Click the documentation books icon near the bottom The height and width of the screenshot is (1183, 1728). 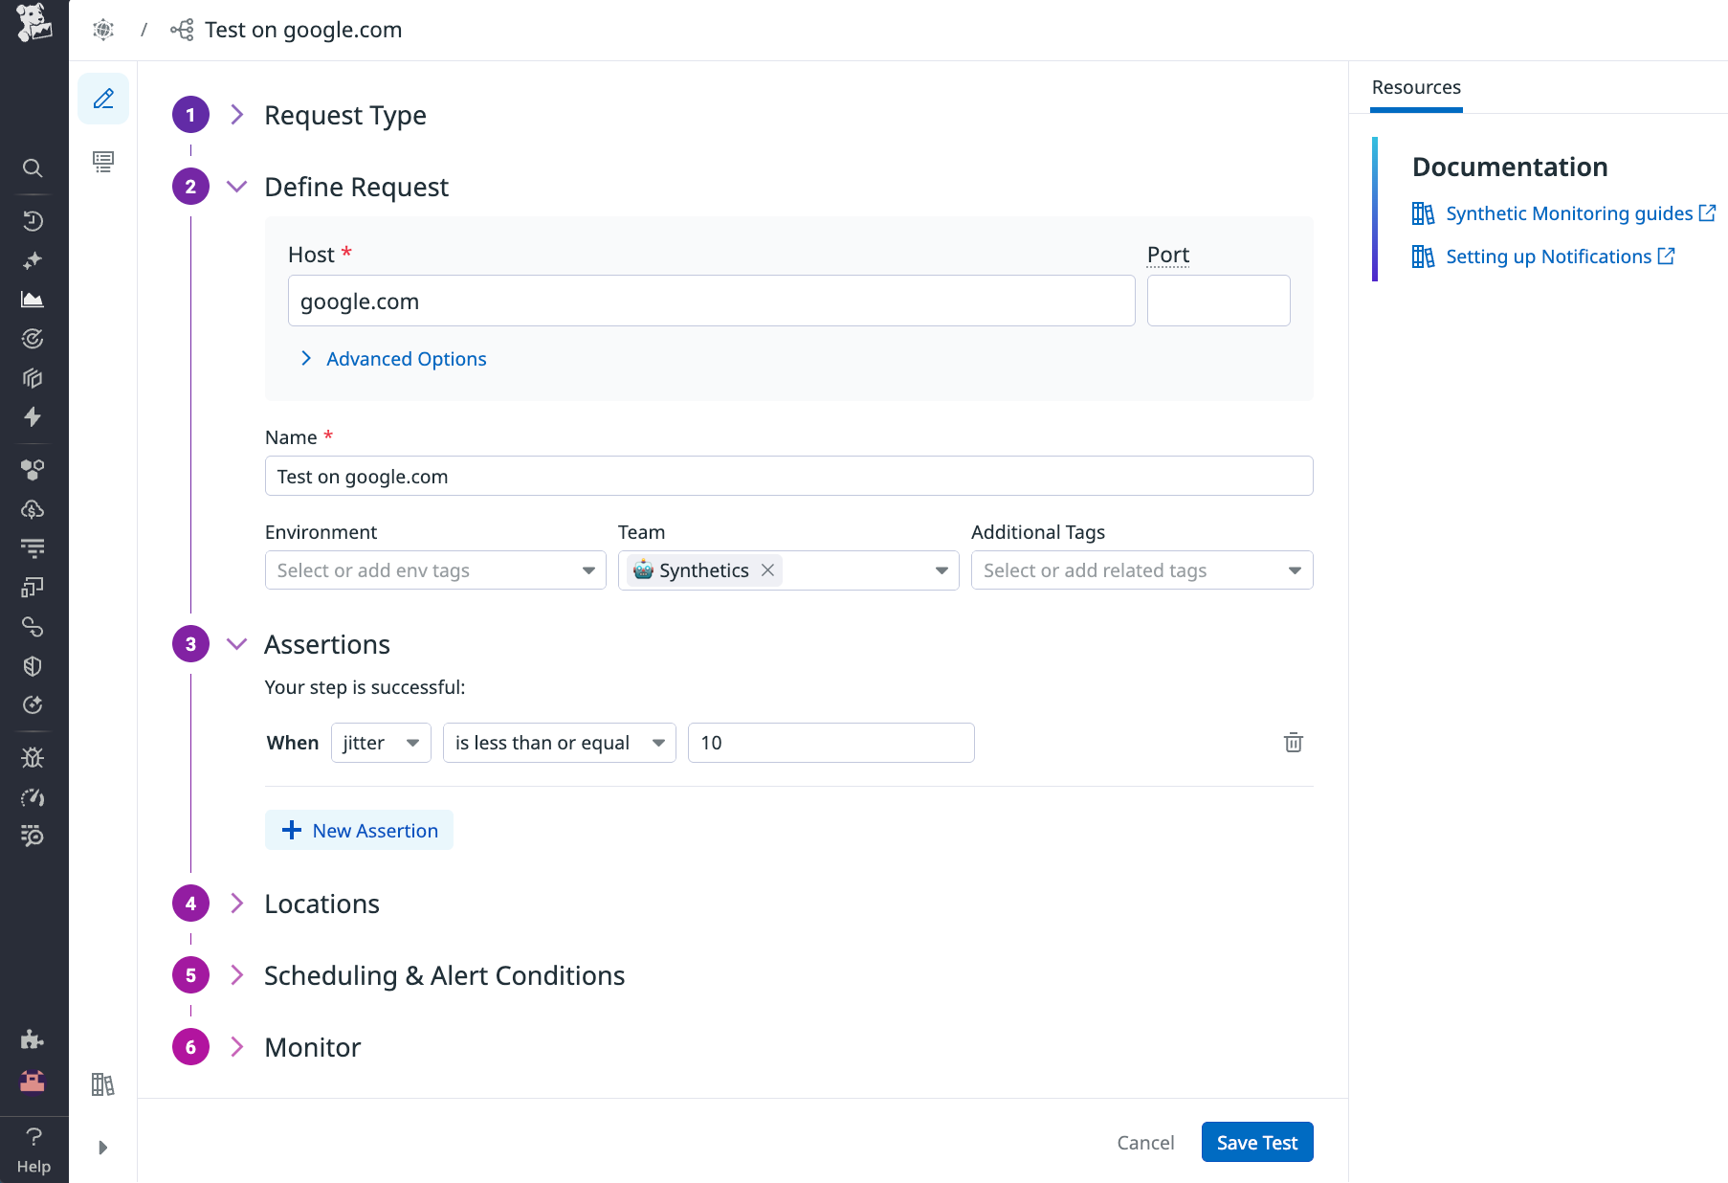pos(102,1084)
